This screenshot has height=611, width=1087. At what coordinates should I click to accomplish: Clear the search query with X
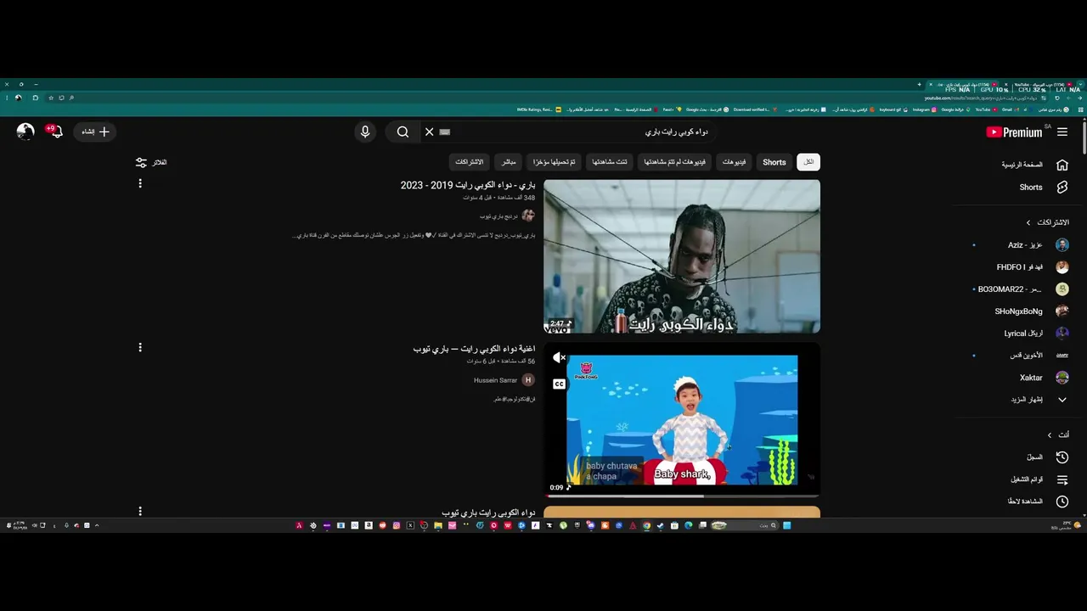pos(429,132)
